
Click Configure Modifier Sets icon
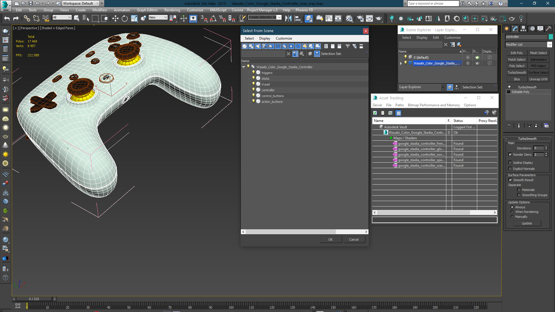(546, 126)
